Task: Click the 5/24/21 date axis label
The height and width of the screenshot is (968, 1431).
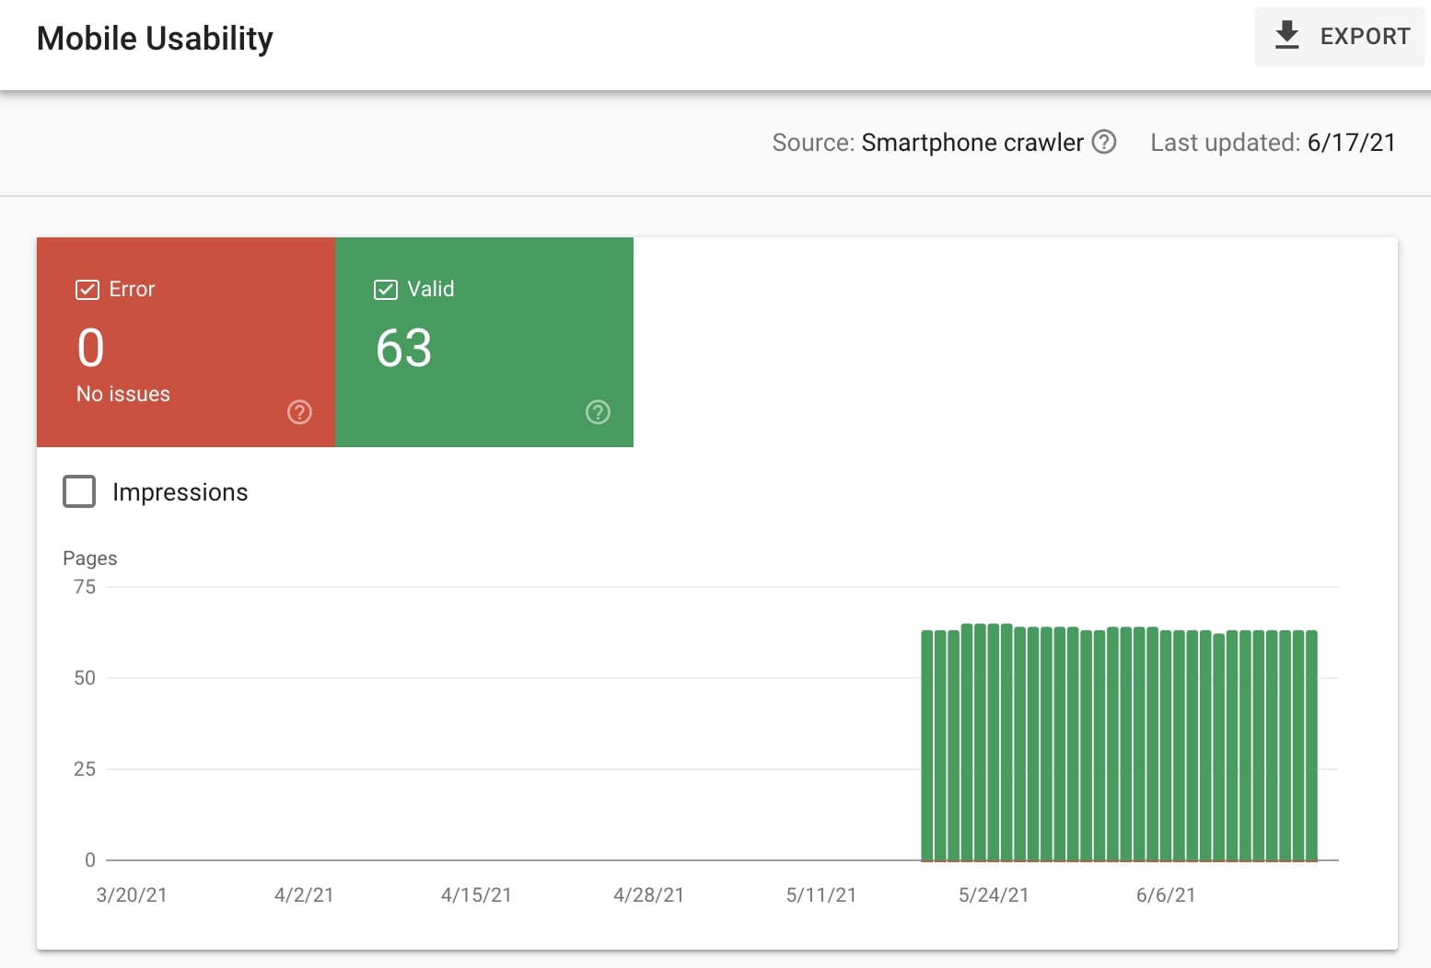Action: (993, 895)
